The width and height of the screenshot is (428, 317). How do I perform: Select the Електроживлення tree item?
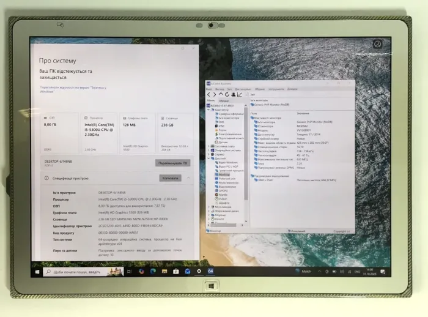228,134
